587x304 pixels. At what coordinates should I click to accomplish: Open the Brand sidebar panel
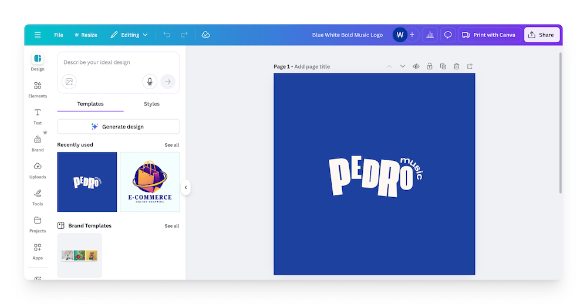click(x=38, y=143)
